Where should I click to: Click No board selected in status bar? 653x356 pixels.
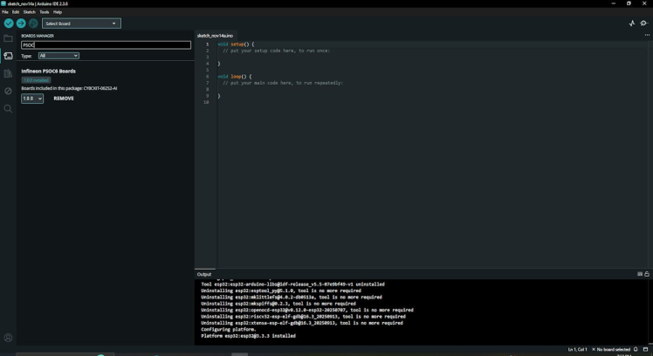613,349
